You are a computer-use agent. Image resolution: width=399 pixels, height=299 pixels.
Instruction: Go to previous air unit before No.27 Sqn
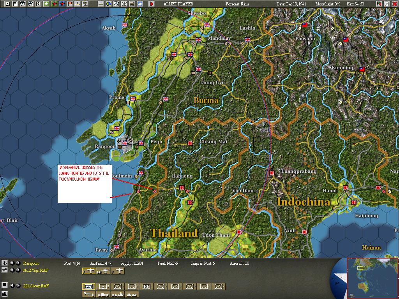click(x=12, y=270)
